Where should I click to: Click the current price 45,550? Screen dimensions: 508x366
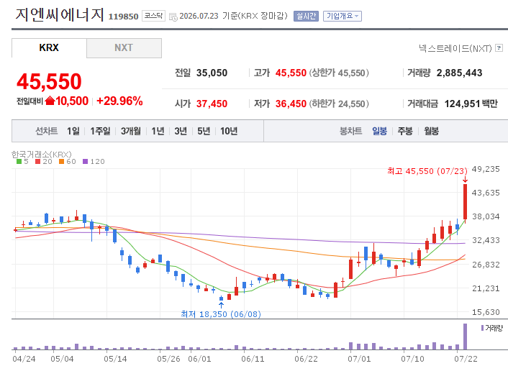(x=49, y=81)
